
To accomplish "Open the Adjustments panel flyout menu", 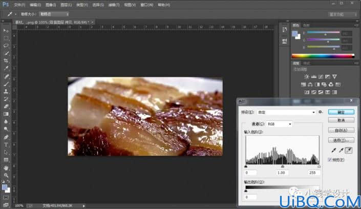I will click(x=356, y=63).
